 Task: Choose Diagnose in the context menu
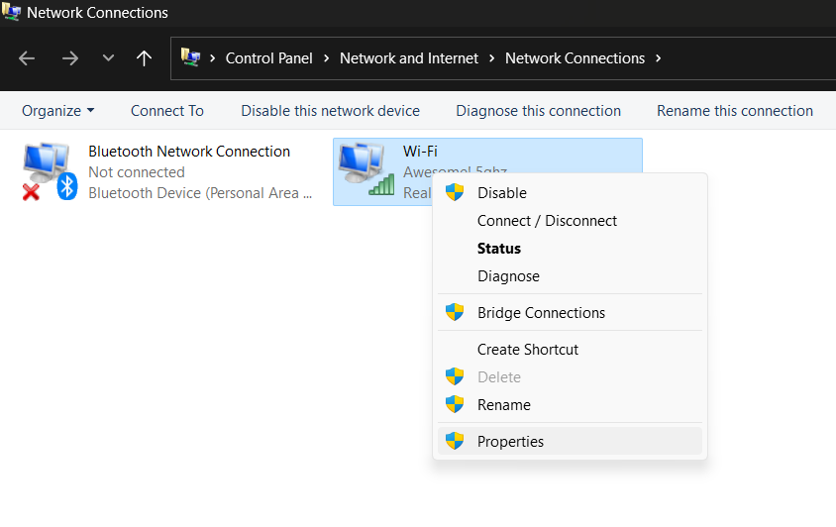click(570, 275)
